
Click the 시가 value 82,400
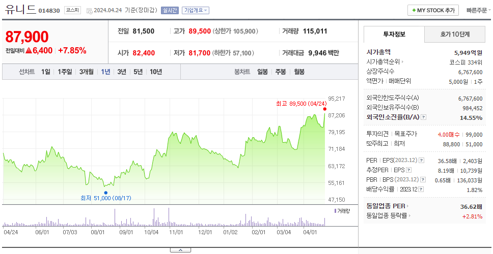(144, 53)
